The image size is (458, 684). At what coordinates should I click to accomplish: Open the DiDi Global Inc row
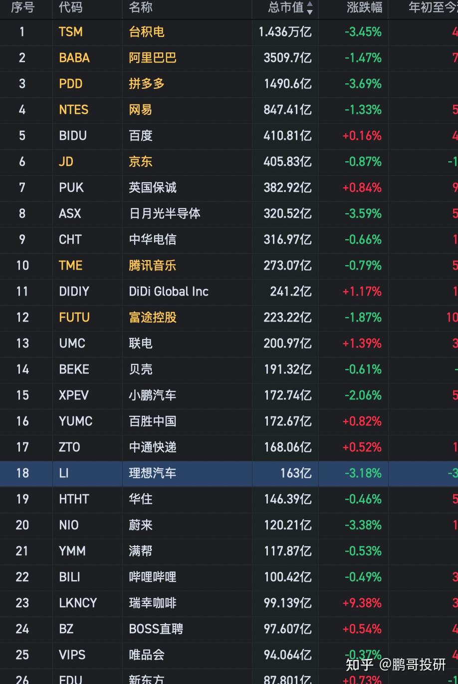coord(168,292)
